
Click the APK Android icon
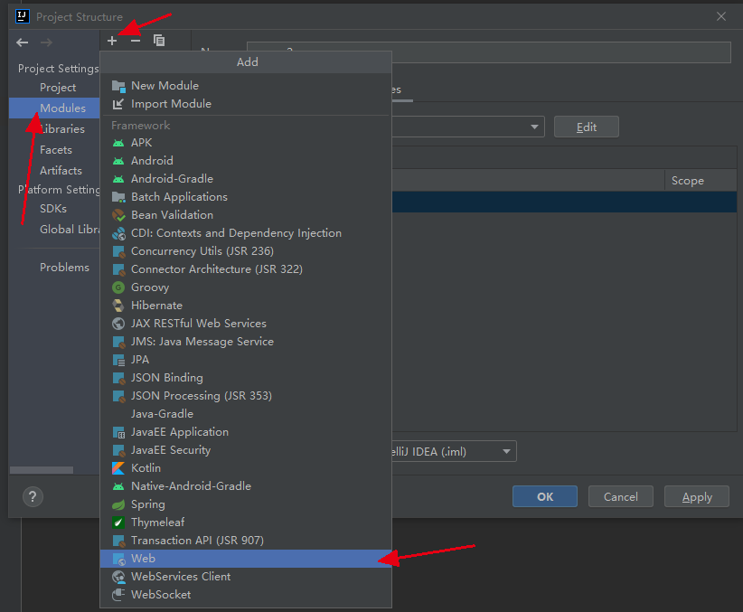point(118,143)
